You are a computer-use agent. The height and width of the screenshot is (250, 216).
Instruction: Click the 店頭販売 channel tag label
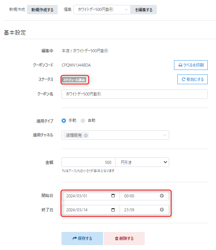point(74,135)
